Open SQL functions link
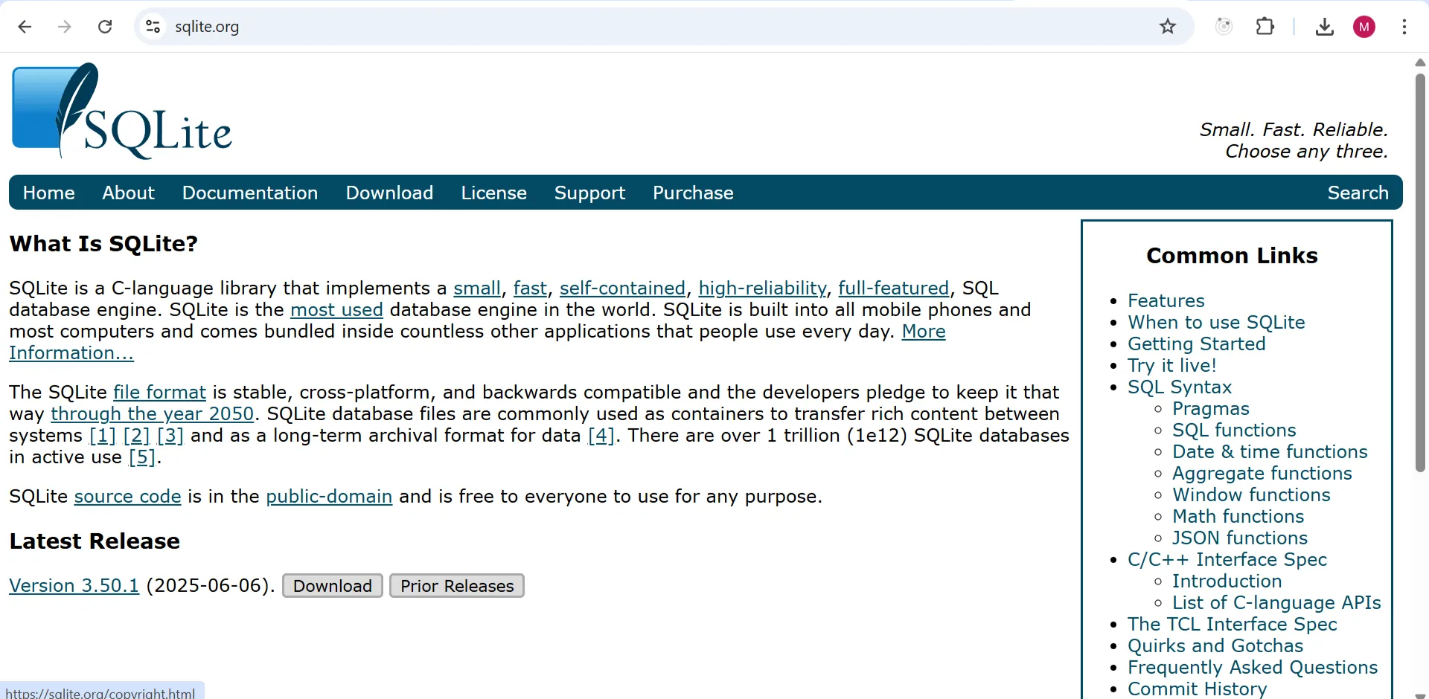This screenshot has height=699, width=1429. pos(1234,430)
